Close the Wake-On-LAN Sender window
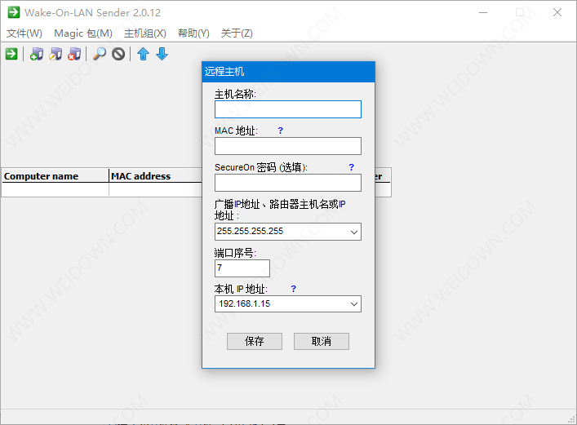Viewport: 577px width, 425px height. (557, 12)
